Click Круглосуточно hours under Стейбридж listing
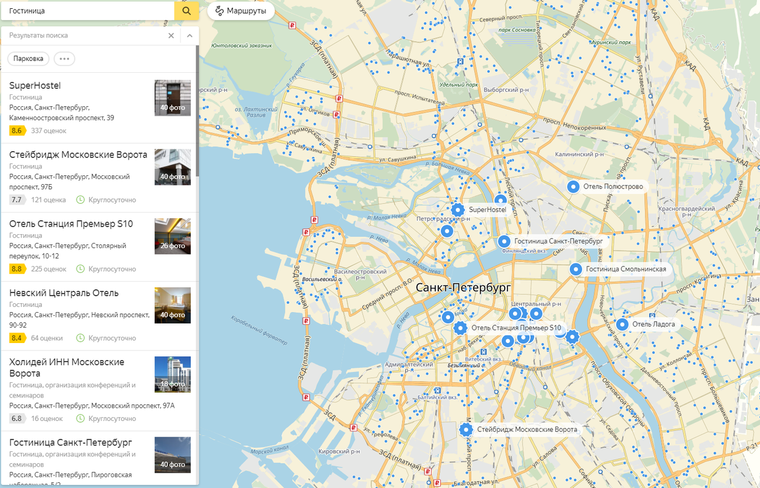Viewport: 760px width, 488px height. coord(112,200)
